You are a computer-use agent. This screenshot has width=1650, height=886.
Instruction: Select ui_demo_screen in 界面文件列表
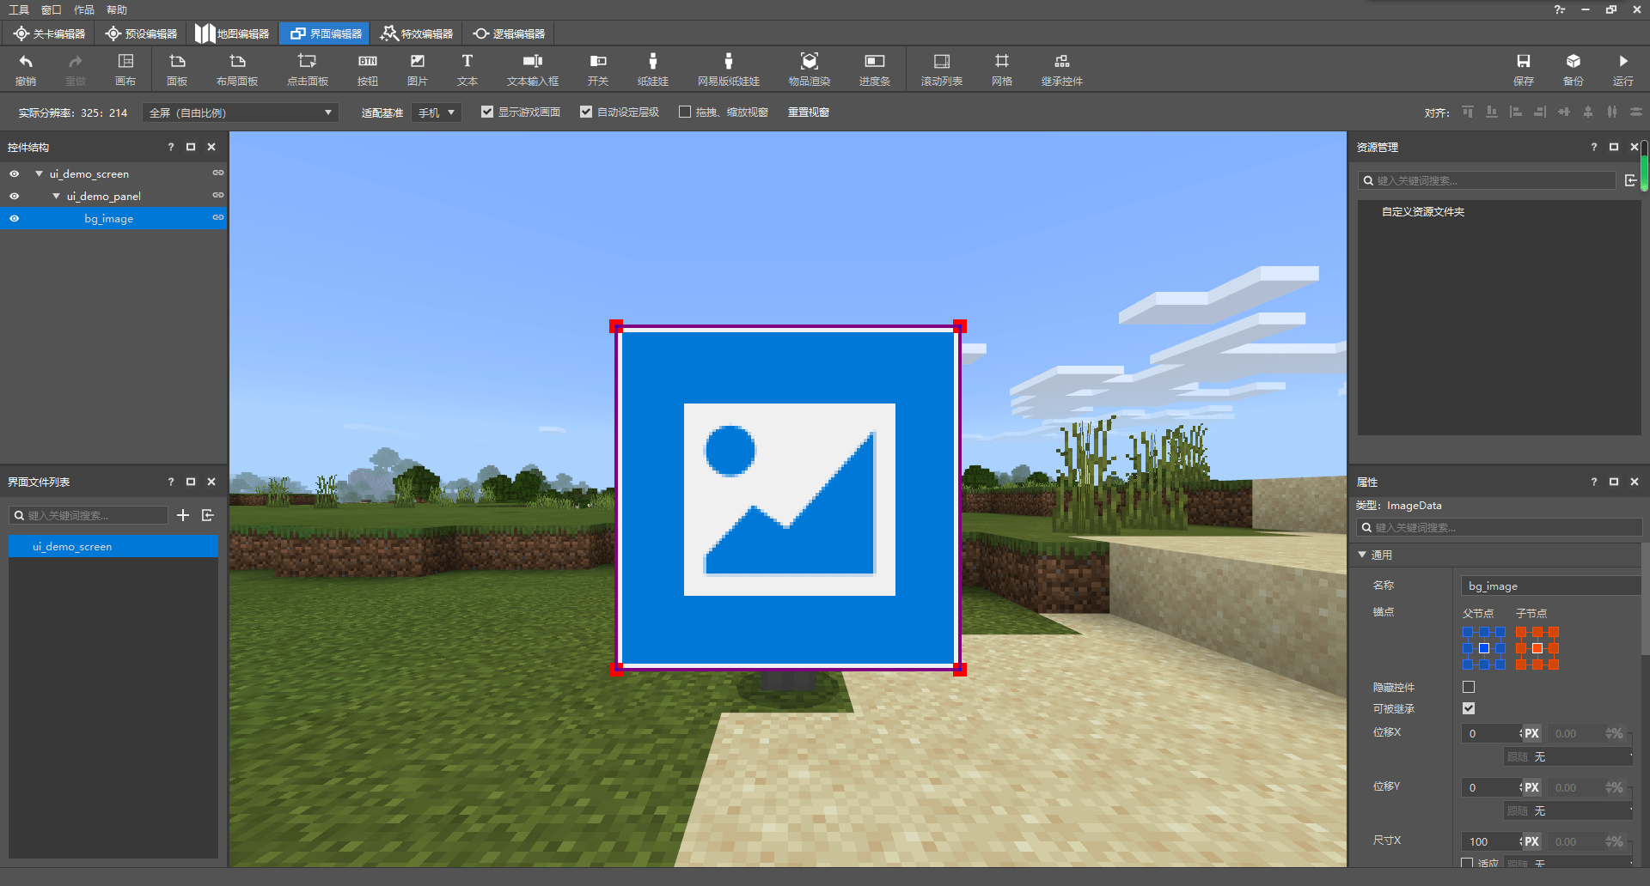tap(113, 546)
